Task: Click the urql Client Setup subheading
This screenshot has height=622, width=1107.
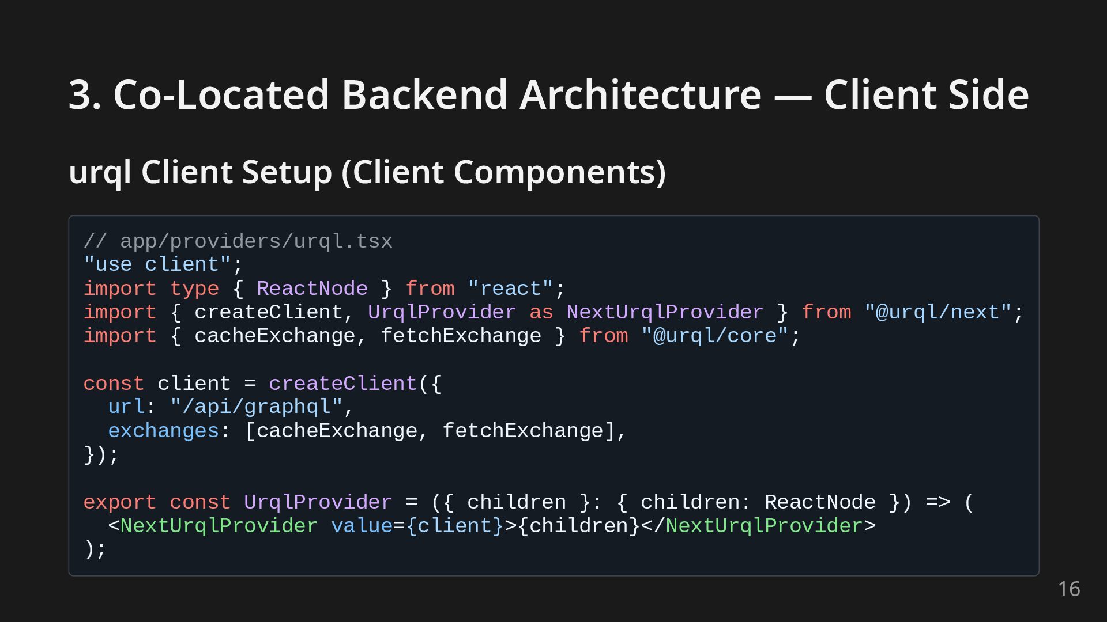Action: pos(367,172)
